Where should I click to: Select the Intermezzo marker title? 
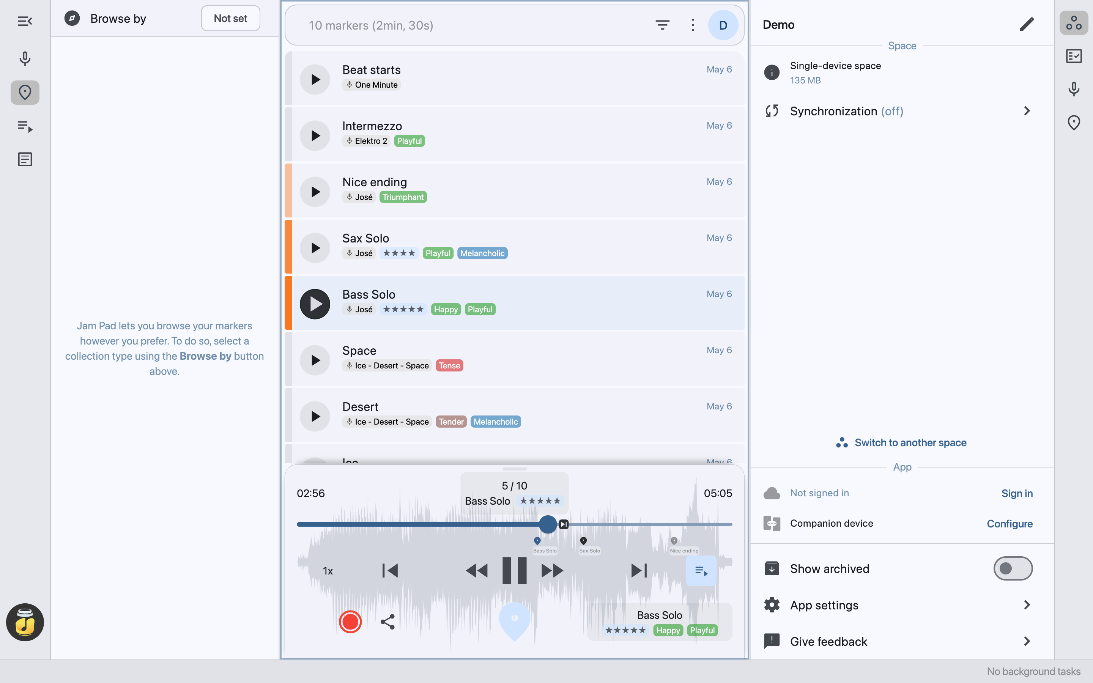pos(372,126)
